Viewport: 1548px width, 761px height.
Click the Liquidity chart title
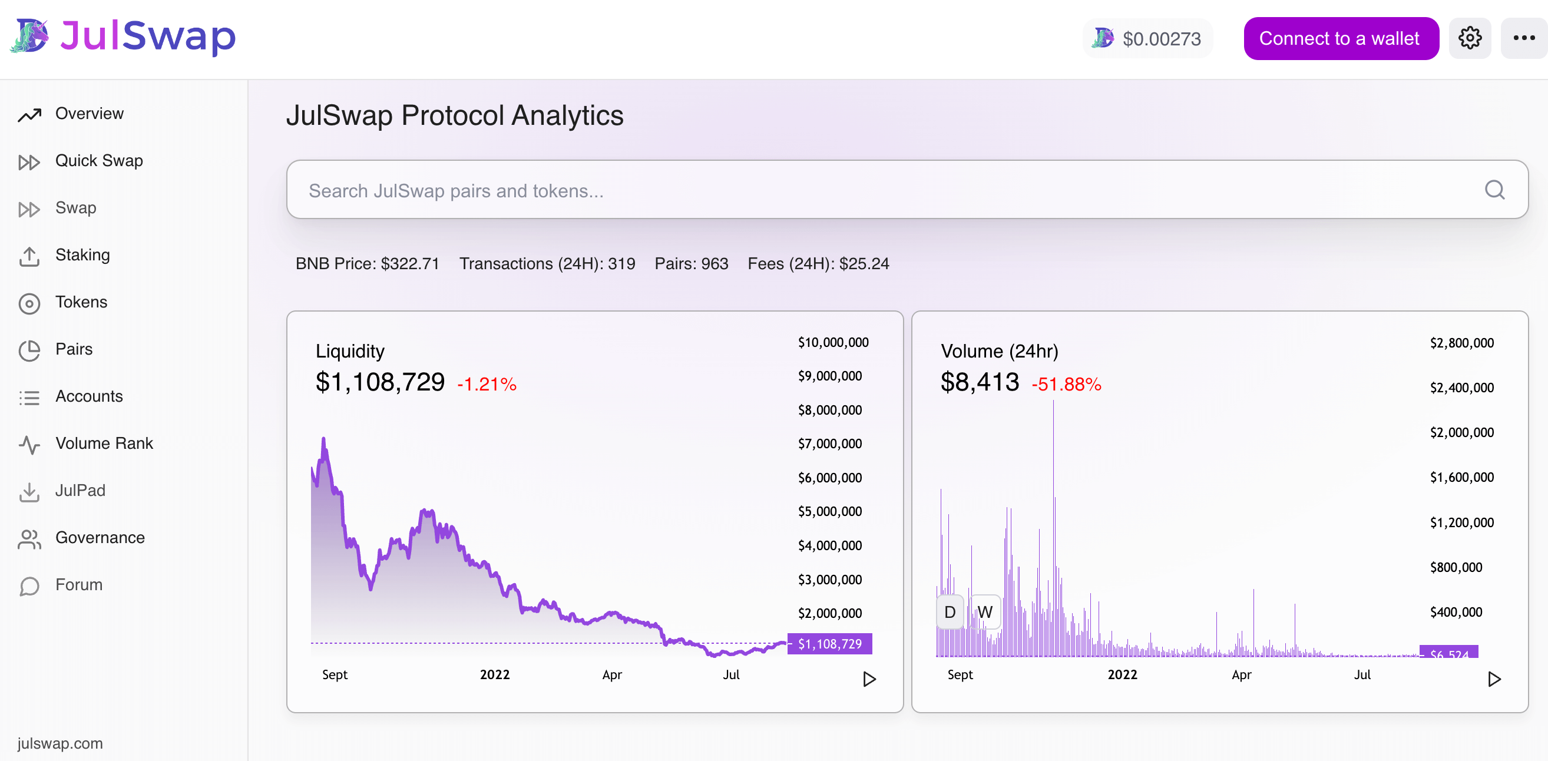(x=350, y=352)
